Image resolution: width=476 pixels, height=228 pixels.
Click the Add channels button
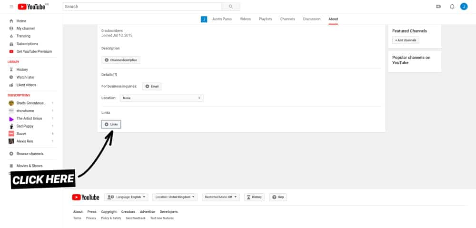coord(406,40)
